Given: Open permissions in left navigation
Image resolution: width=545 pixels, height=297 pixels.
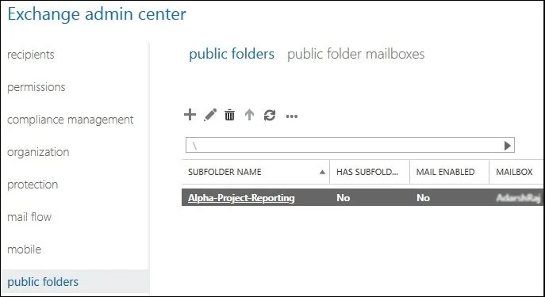Looking at the screenshot, I should pyautogui.click(x=36, y=87).
